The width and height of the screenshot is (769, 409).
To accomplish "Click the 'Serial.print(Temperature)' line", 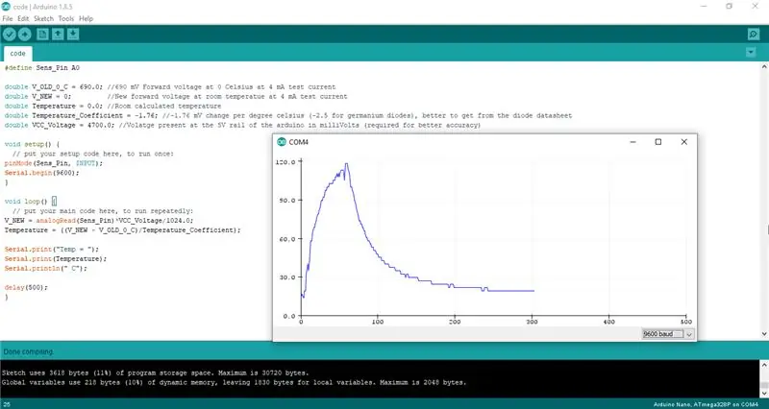I will click(x=56, y=258).
